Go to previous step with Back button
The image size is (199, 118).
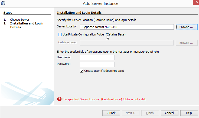[x=111, y=113]
